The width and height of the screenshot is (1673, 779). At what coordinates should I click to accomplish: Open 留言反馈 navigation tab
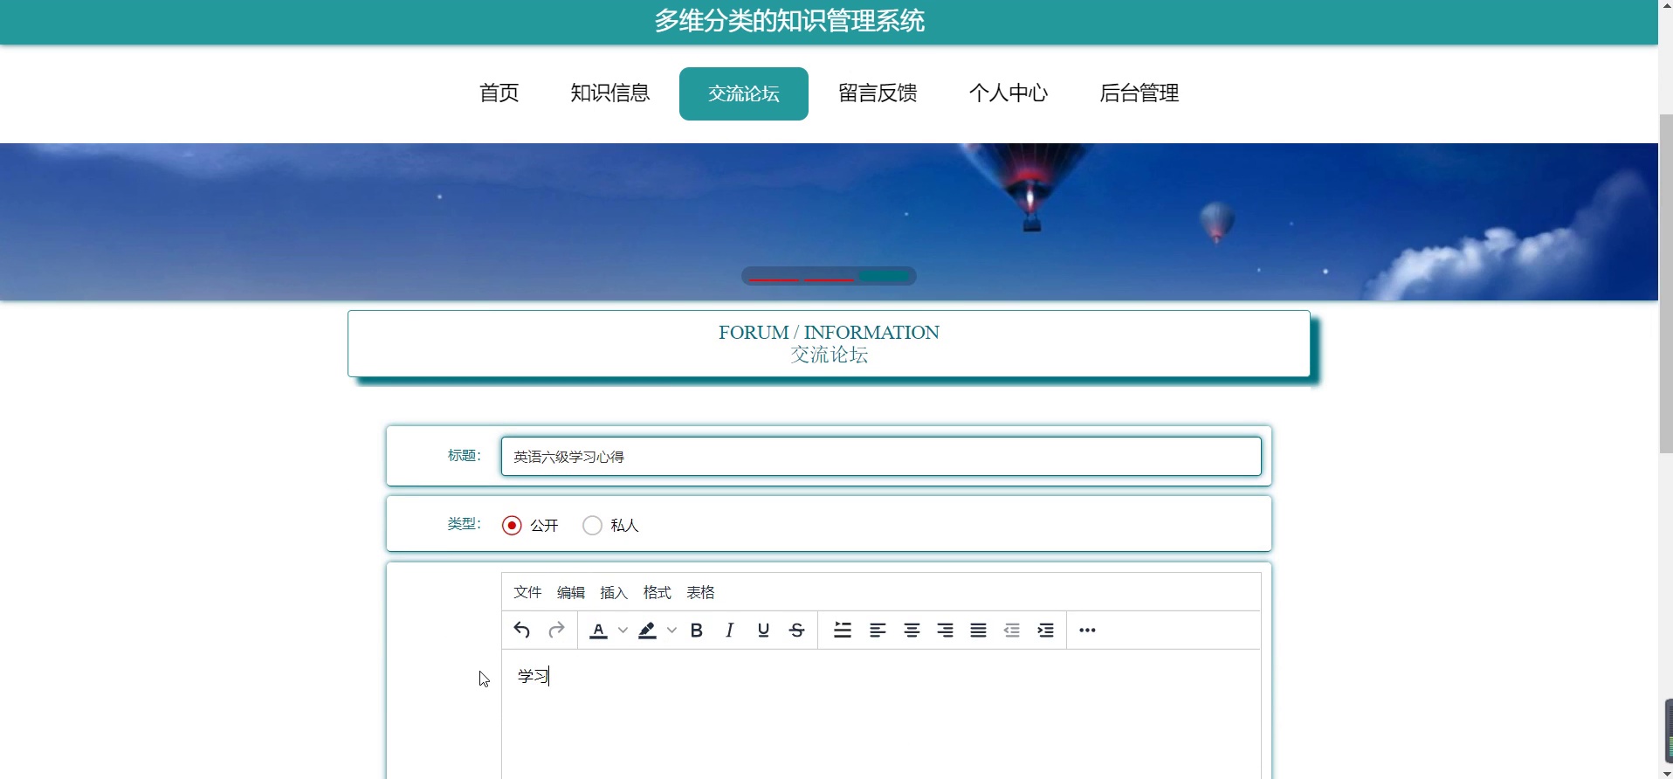pos(878,93)
